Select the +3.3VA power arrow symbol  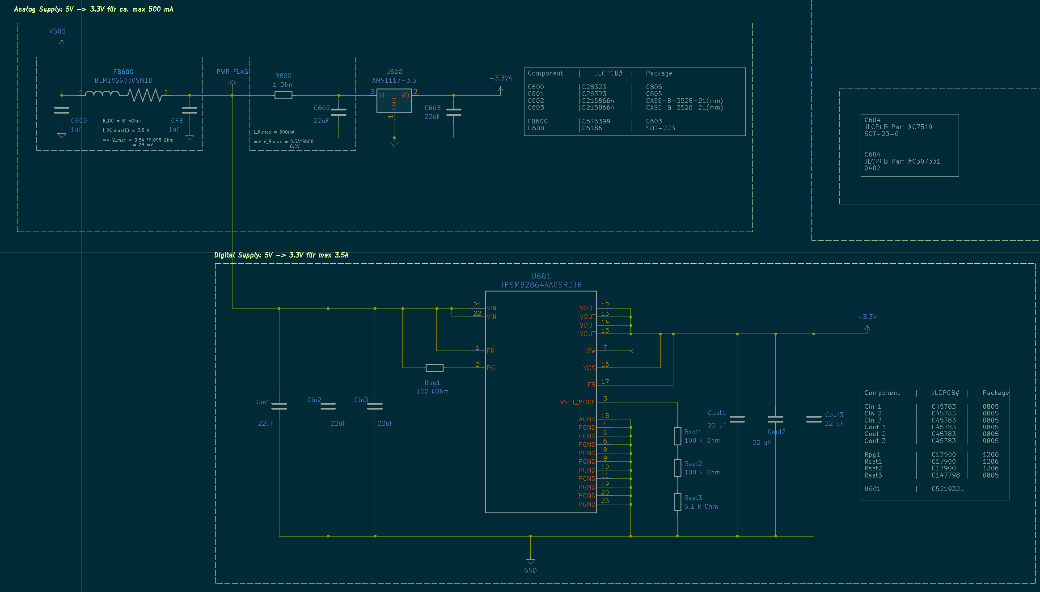pos(501,89)
